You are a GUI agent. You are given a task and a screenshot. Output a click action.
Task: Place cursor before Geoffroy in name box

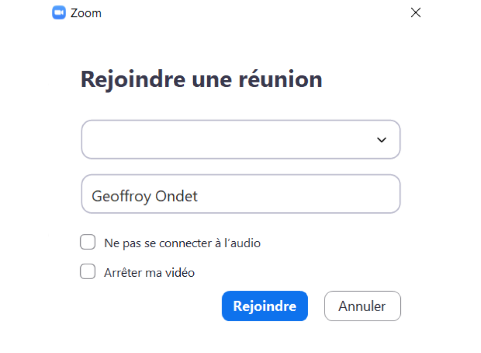(x=92, y=196)
